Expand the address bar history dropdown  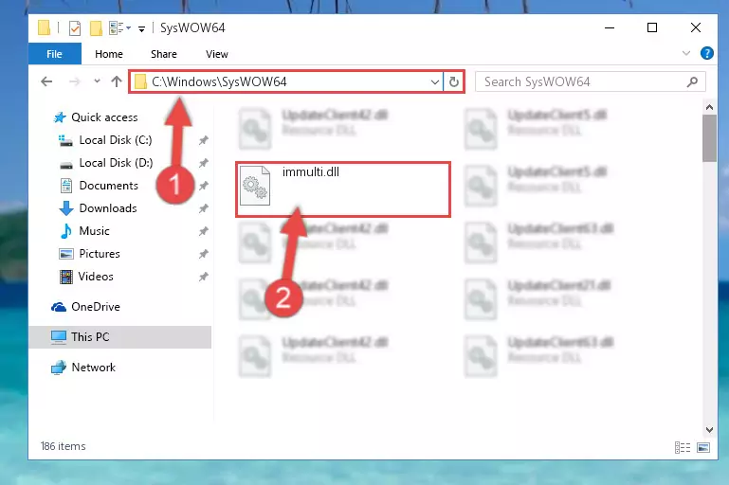click(x=435, y=82)
